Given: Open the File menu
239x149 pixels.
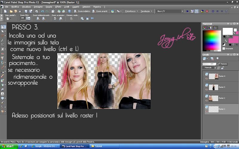Looking at the screenshot, I should 7,7.
